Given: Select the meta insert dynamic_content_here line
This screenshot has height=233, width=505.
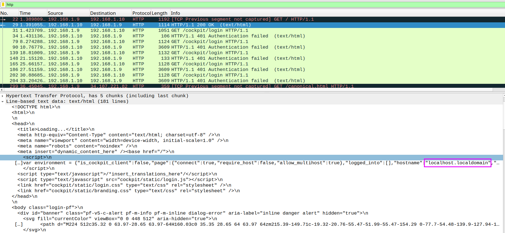Looking at the screenshot, I should point(96,152).
